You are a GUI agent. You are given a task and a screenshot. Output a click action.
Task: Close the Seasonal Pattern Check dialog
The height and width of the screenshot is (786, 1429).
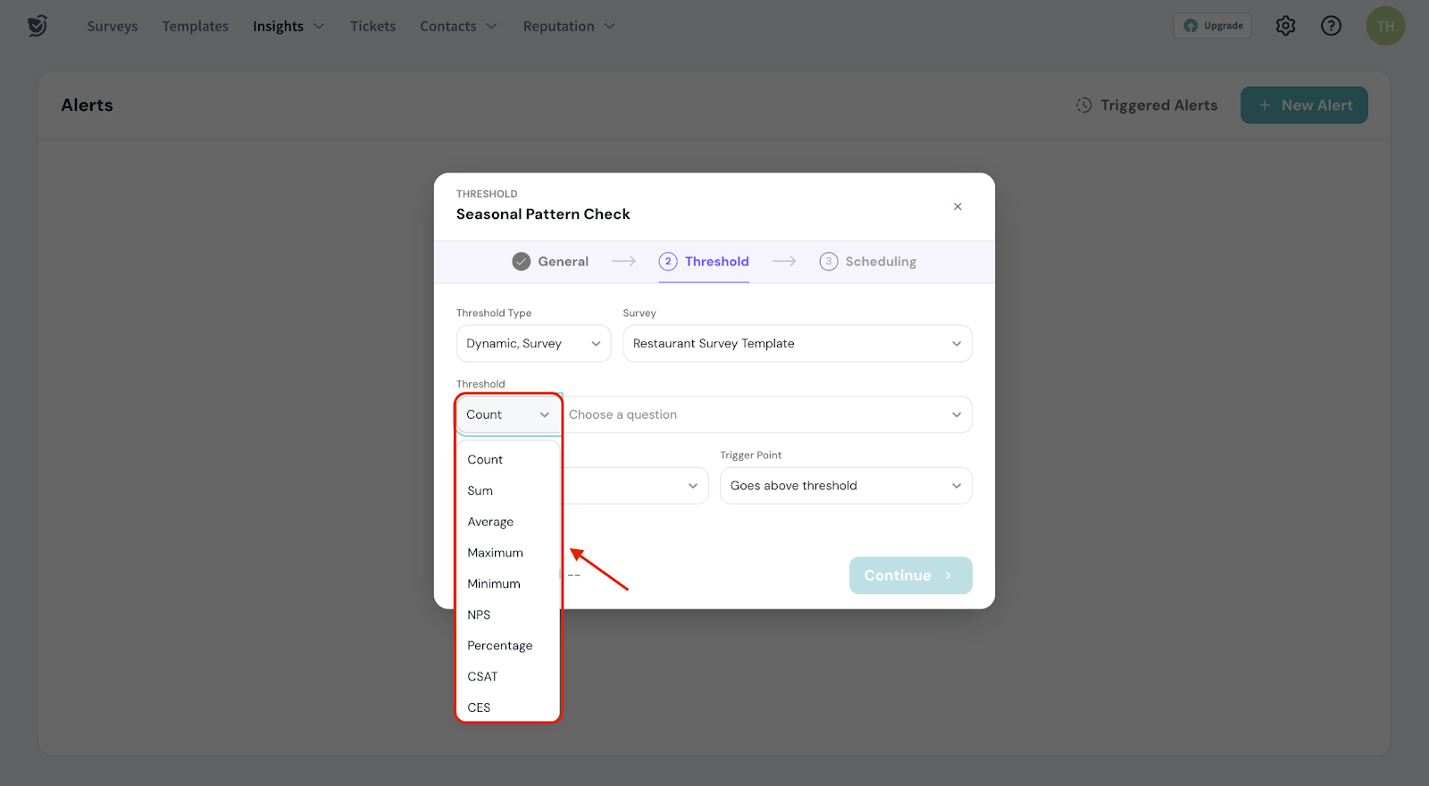(957, 206)
